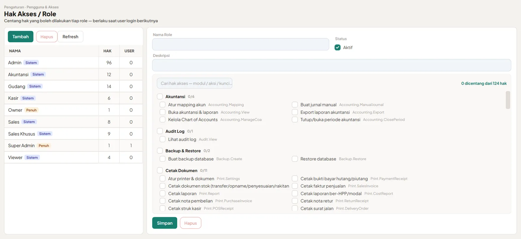Enable Kelola Chart of Accounts permission
521x239 pixels.
(x=162, y=120)
